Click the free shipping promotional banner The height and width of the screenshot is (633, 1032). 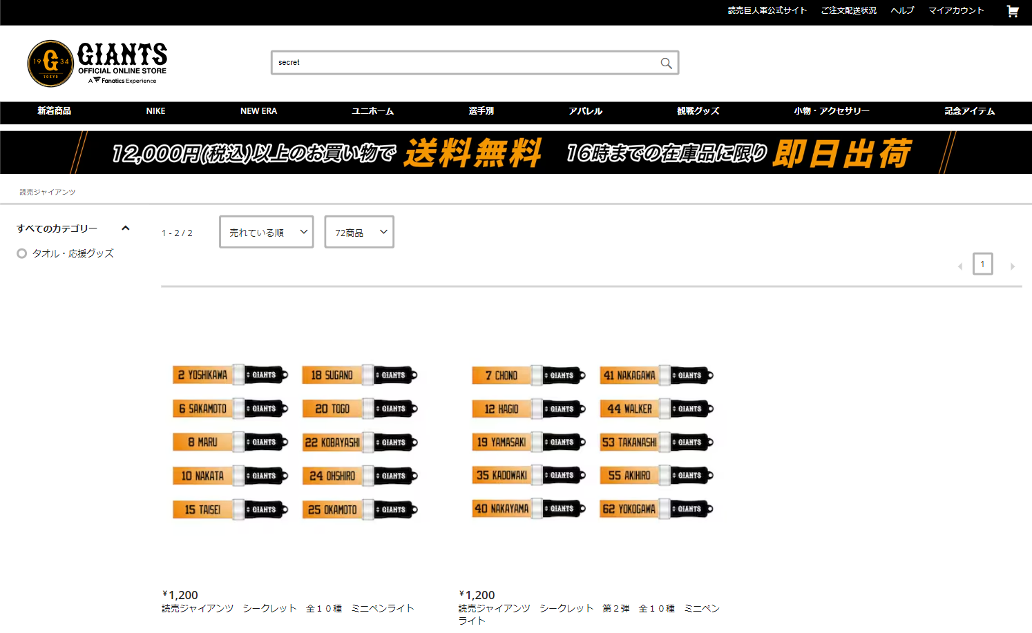coord(515,153)
